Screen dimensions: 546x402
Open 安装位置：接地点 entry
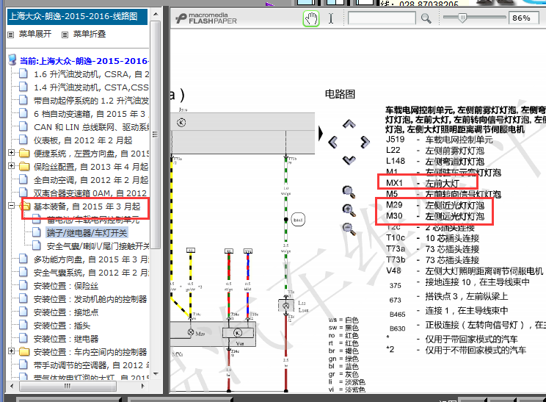[66, 313]
